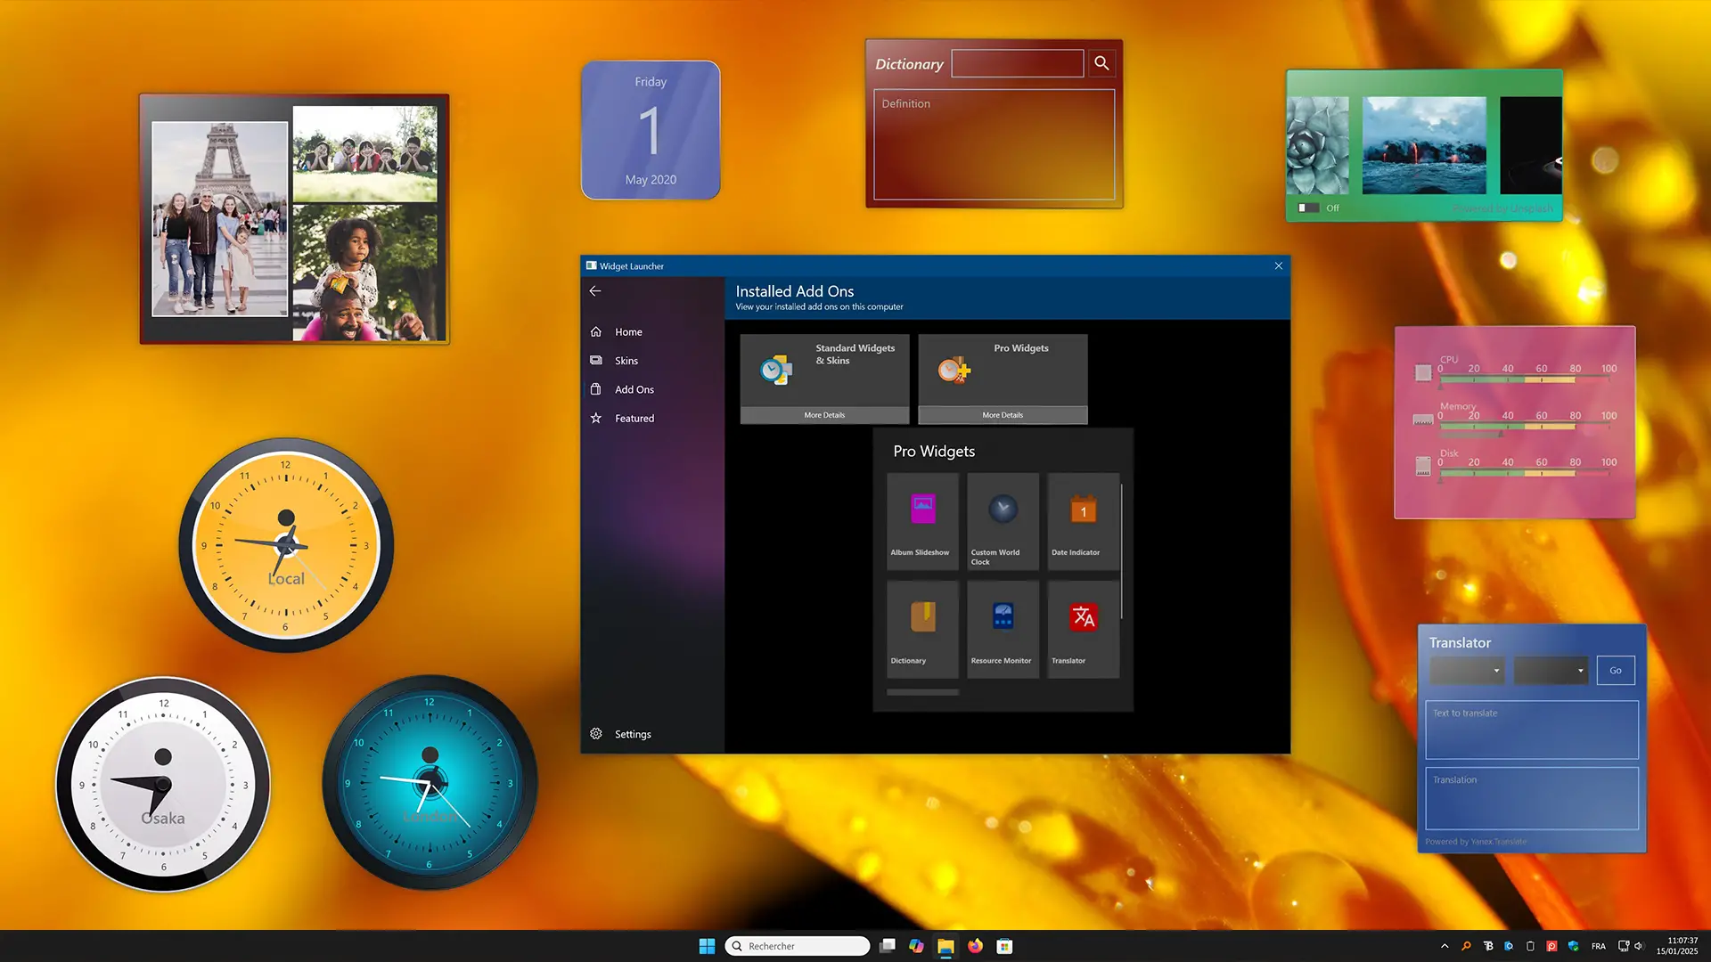Toggle the dictionary search button

(1101, 62)
